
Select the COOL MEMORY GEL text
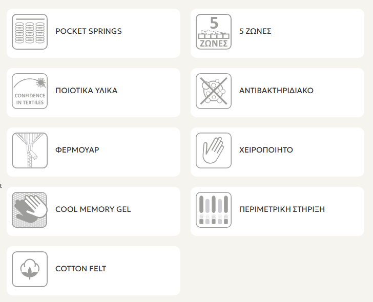(x=93, y=209)
